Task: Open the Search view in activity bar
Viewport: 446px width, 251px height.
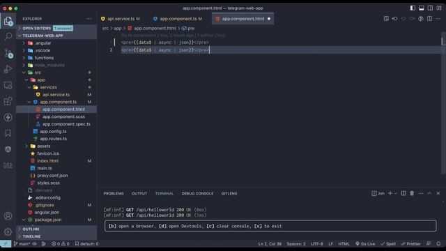Action: click(x=8, y=36)
